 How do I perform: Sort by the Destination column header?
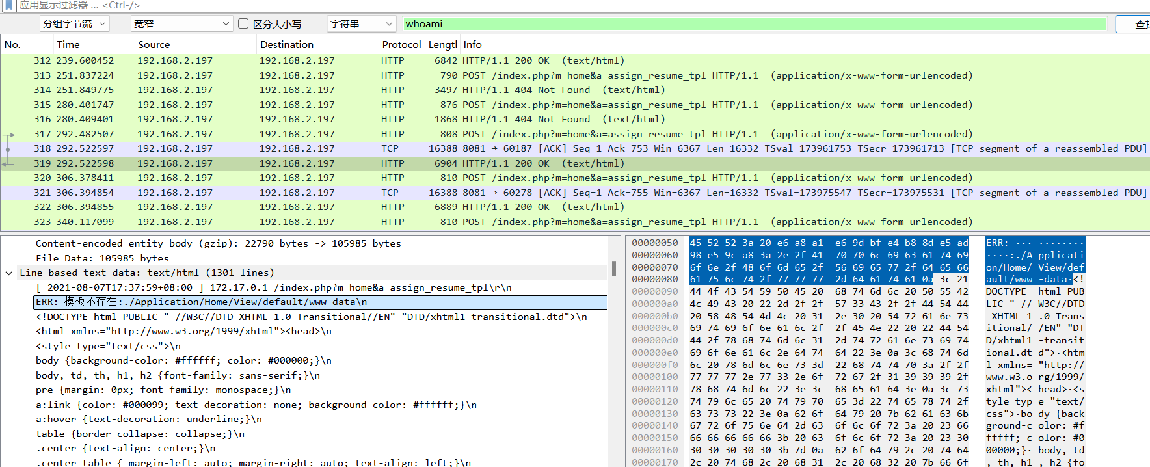[317, 45]
